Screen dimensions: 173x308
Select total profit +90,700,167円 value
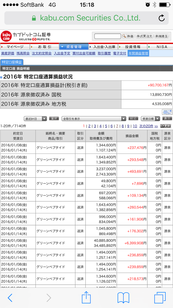160,85
